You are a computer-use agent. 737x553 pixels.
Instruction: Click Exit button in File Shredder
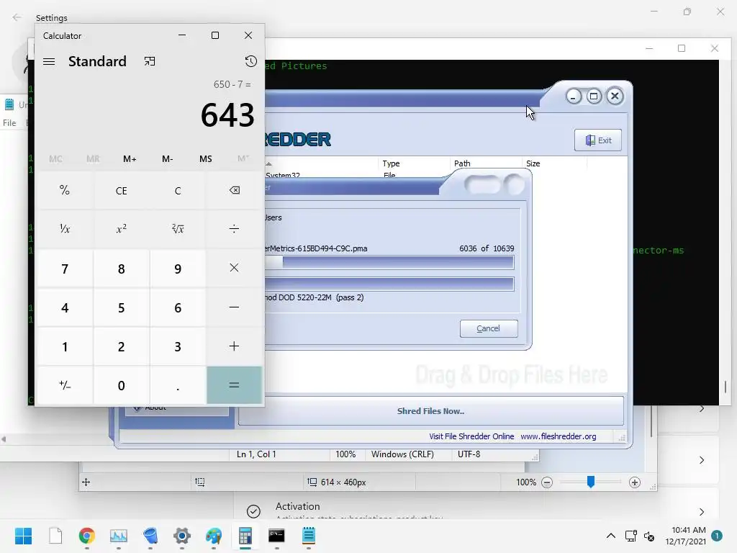(598, 140)
